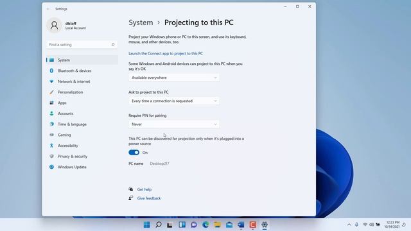Open Personalization settings
Image resolution: width=411 pixels, height=231 pixels.
pos(82,92)
